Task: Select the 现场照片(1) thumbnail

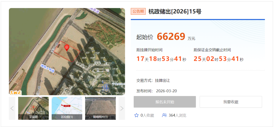Action: click(x=100, y=108)
